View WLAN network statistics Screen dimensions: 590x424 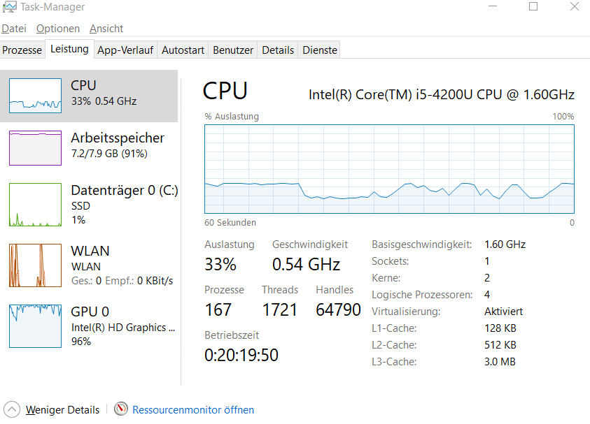(x=89, y=265)
